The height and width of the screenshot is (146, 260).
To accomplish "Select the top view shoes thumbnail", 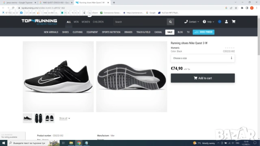I will tap(39, 118).
